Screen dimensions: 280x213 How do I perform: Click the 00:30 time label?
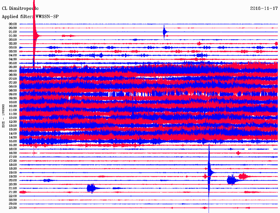pyautogui.click(x=13, y=28)
